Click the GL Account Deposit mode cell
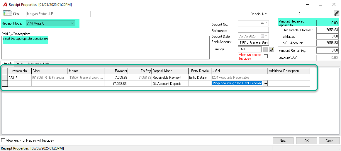Viewport: 341px width, 151px height. click(x=170, y=83)
